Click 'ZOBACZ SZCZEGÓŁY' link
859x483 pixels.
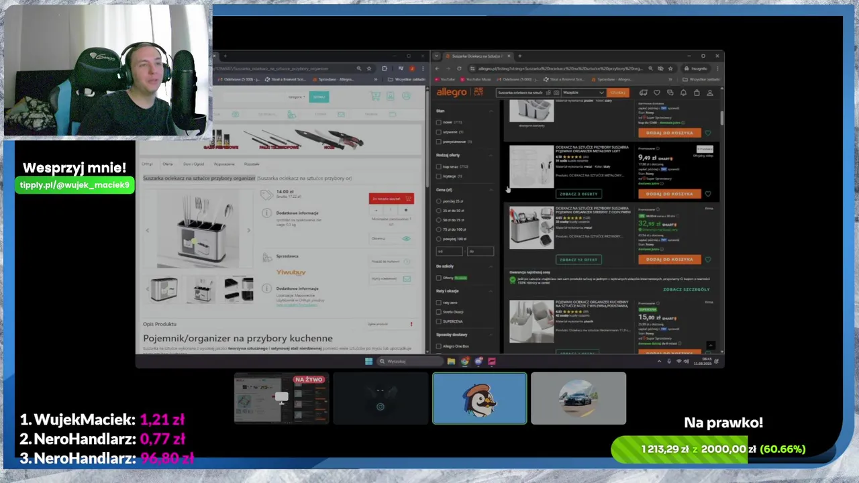pos(686,289)
